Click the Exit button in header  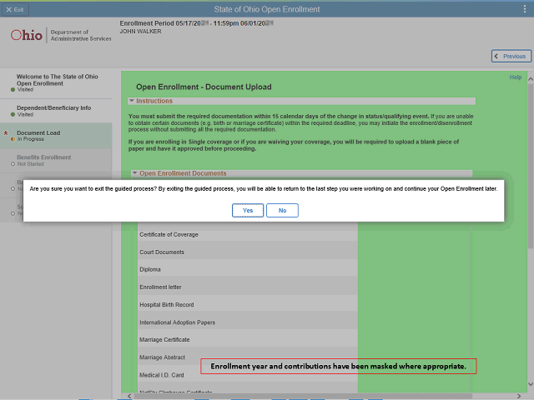pyautogui.click(x=14, y=8)
